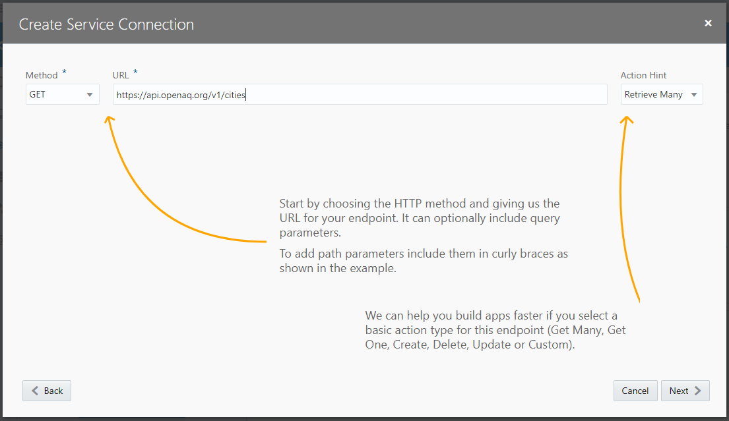Go back using the Back button
Image resolution: width=729 pixels, height=421 pixels.
click(x=47, y=391)
